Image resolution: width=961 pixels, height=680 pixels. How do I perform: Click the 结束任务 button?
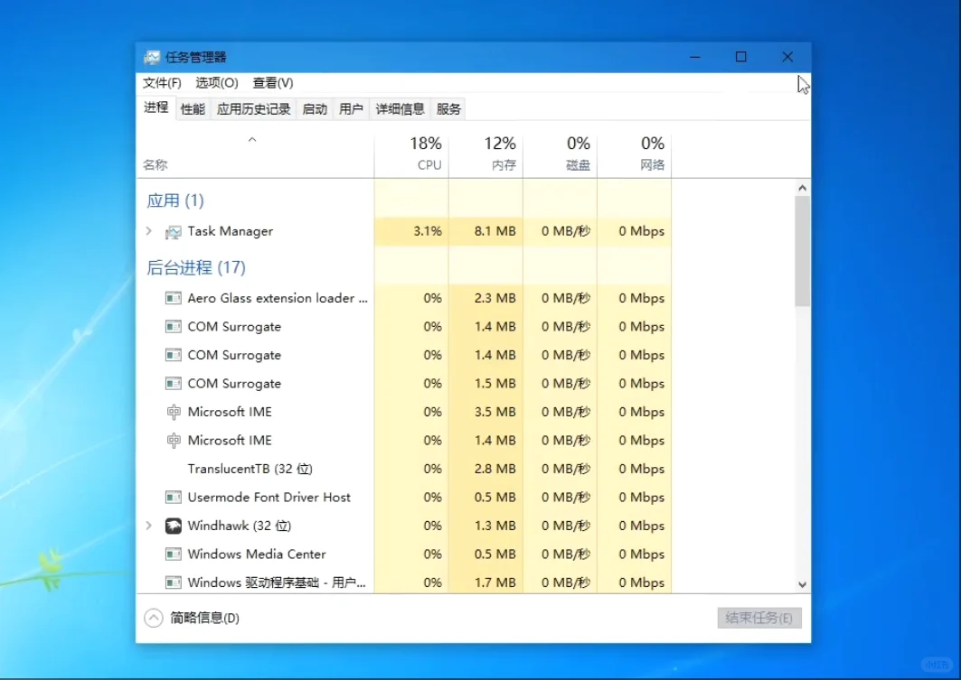click(759, 618)
